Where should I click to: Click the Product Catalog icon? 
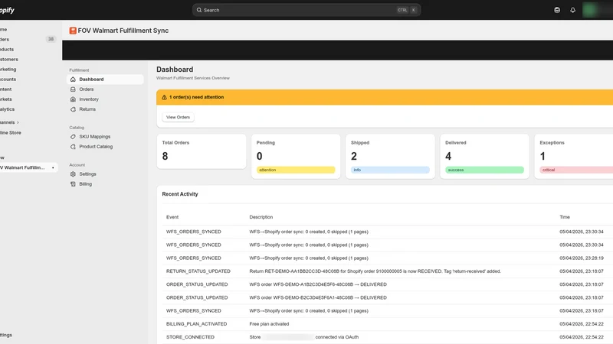(73, 147)
